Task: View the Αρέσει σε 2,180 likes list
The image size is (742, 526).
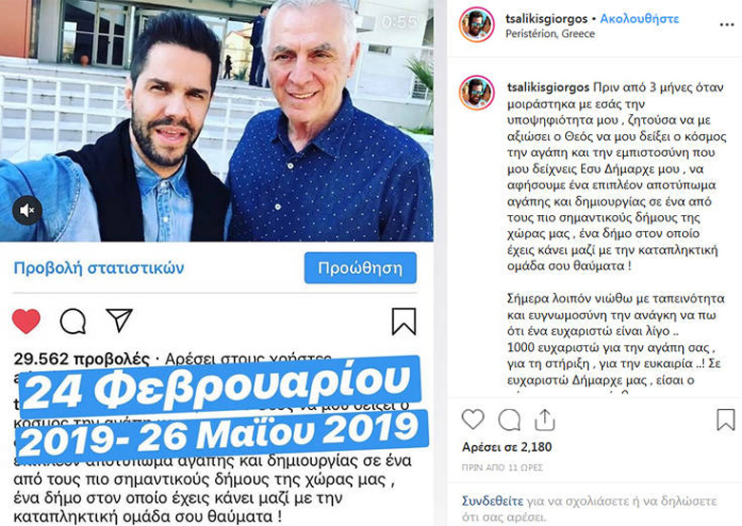Action: click(x=507, y=447)
